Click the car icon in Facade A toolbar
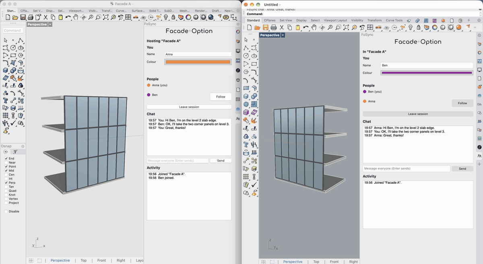 pos(136,17)
